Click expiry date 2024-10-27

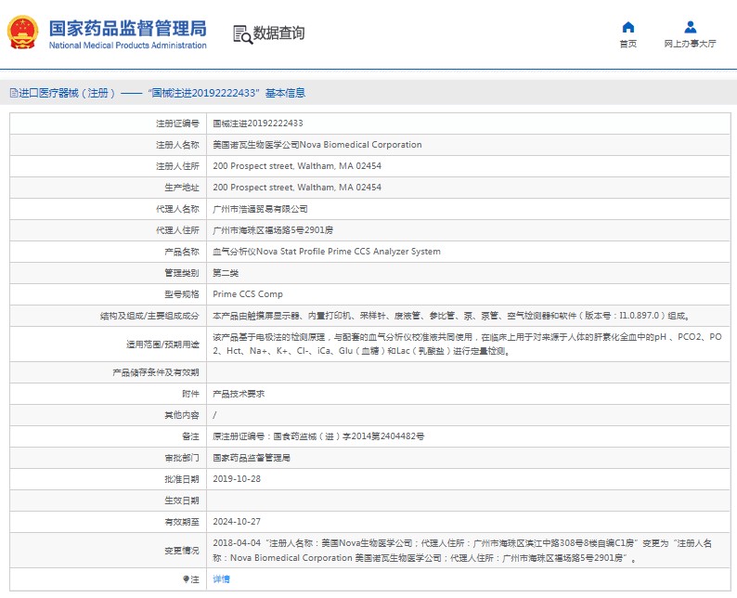coord(237,522)
